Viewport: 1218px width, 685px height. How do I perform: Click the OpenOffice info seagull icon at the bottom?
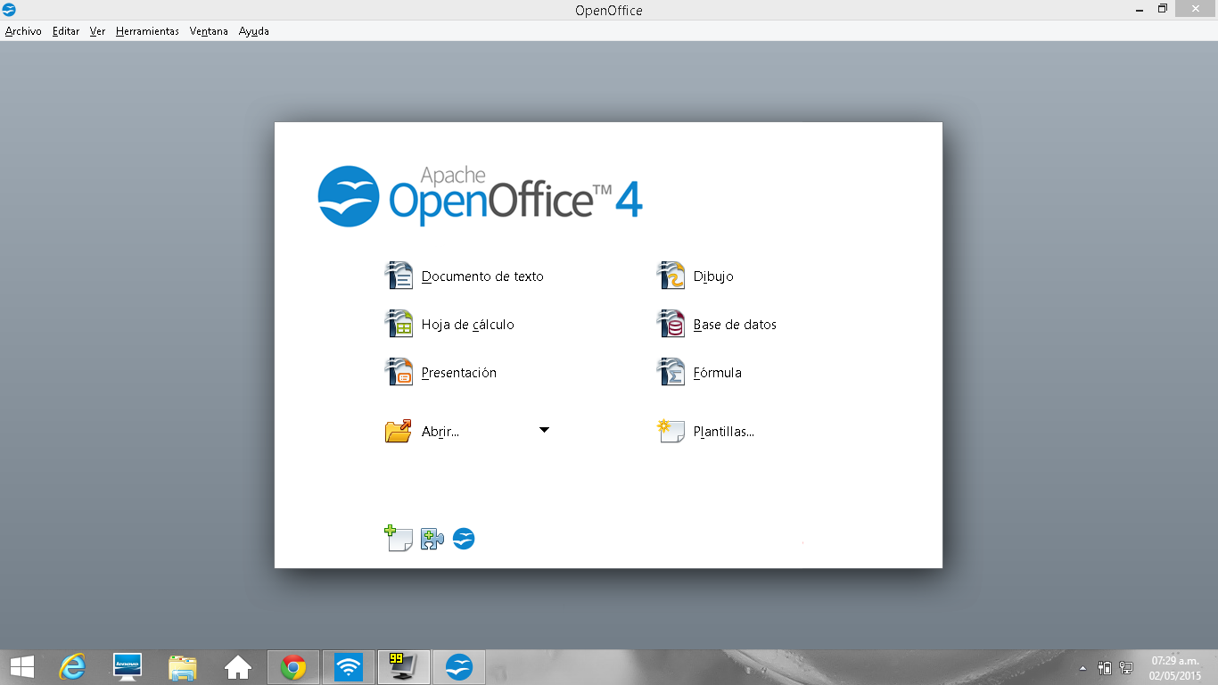[x=464, y=539]
